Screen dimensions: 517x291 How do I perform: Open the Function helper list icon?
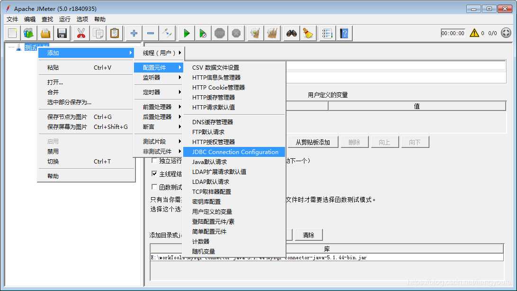click(327, 33)
